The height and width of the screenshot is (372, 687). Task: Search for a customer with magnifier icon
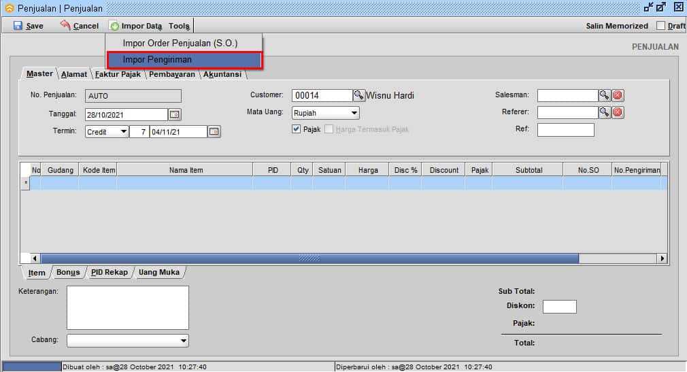point(359,95)
